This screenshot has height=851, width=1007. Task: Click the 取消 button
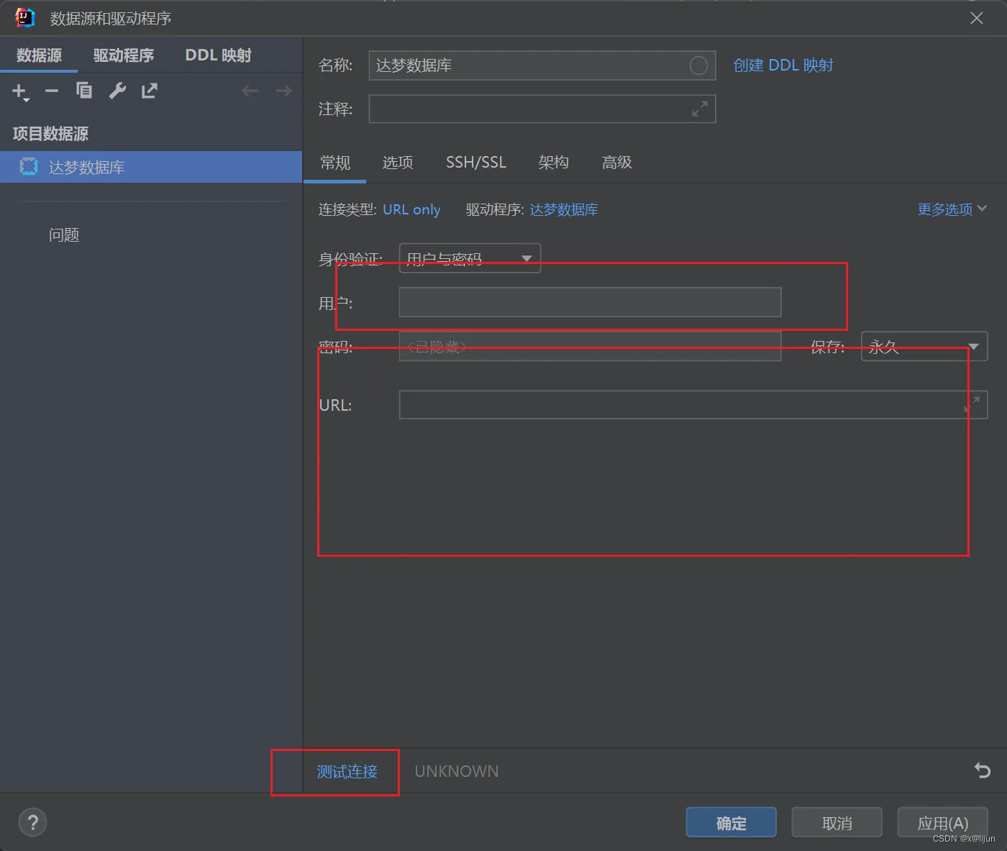pyautogui.click(x=837, y=822)
